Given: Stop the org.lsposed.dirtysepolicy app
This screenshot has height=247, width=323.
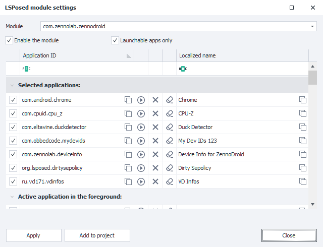Looking at the screenshot, I should coord(155,168).
